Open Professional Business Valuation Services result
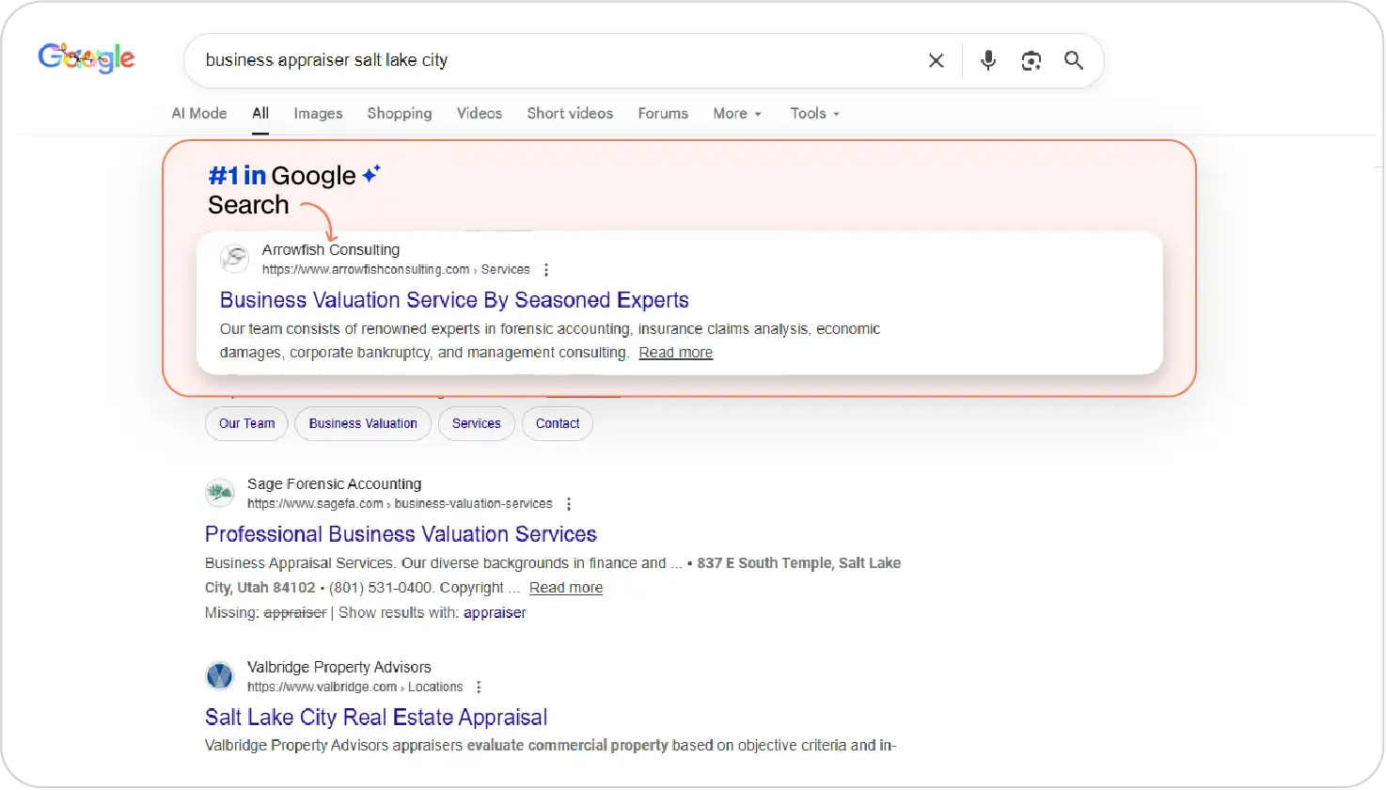 (401, 534)
